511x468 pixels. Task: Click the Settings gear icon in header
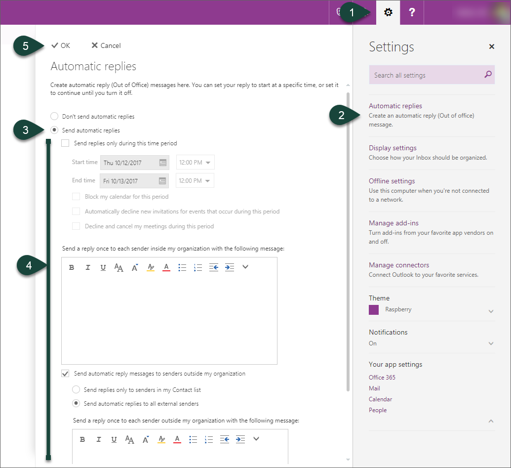(x=388, y=13)
